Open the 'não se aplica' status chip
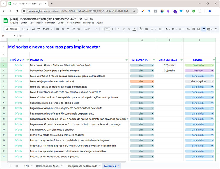Screen dimensions: 220x169 [199, 81]
